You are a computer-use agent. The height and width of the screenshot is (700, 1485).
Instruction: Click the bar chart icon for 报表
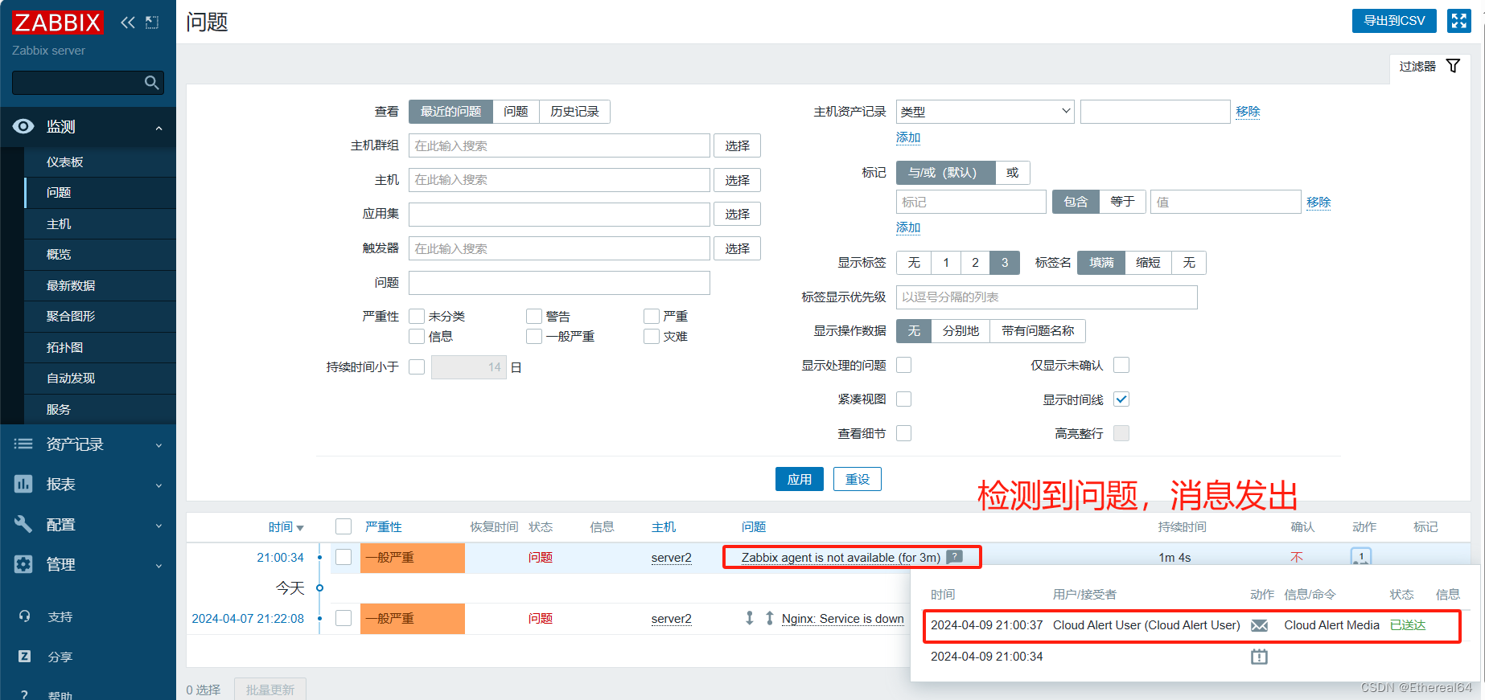click(23, 484)
